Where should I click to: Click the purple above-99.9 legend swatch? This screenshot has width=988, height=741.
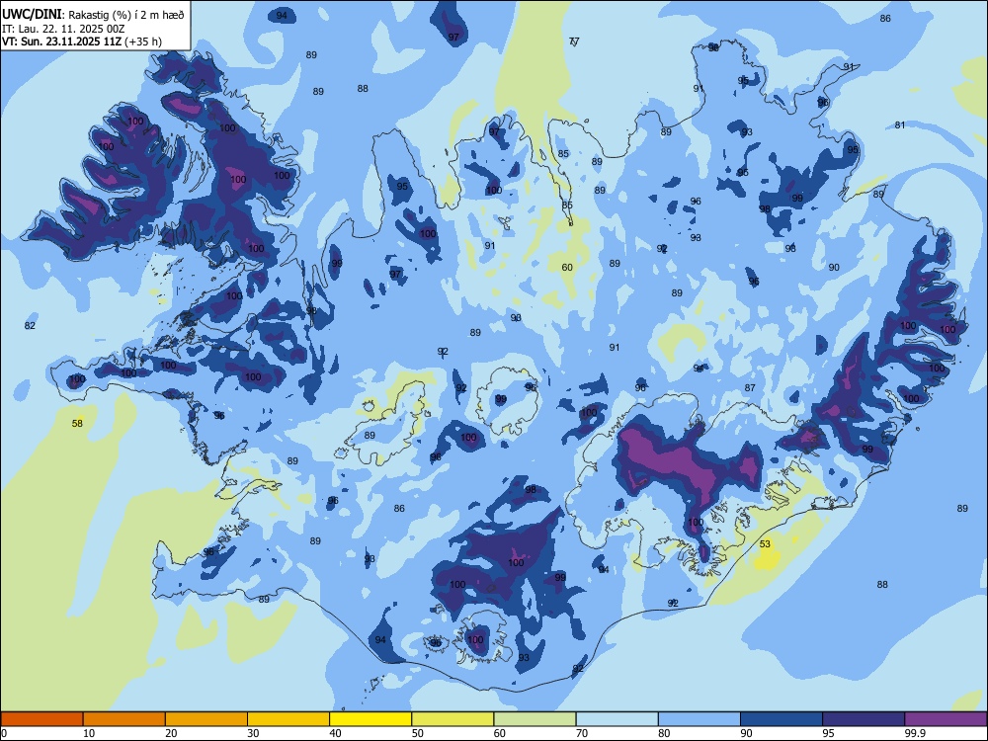pos(946,719)
